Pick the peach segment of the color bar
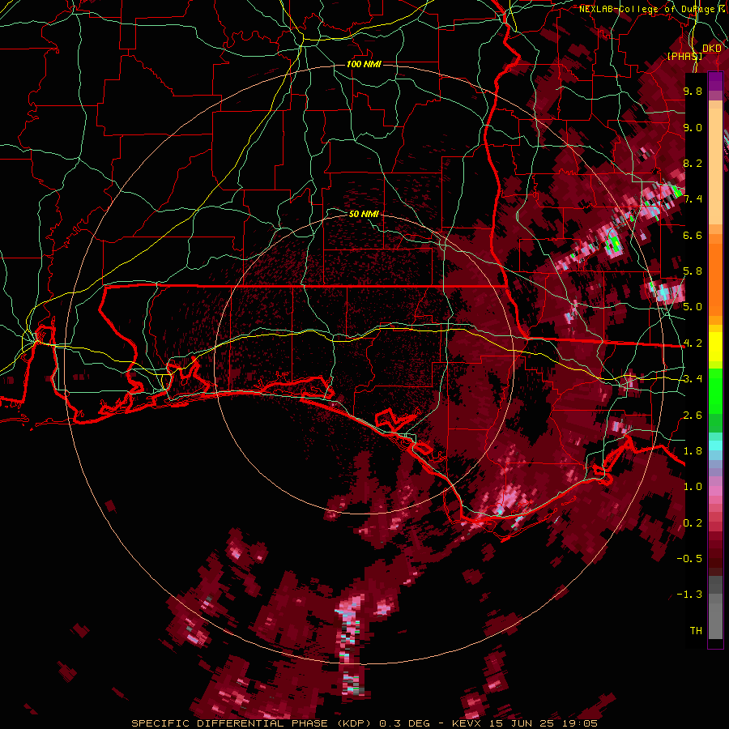This screenshot has width=729, height=729. 715,163
